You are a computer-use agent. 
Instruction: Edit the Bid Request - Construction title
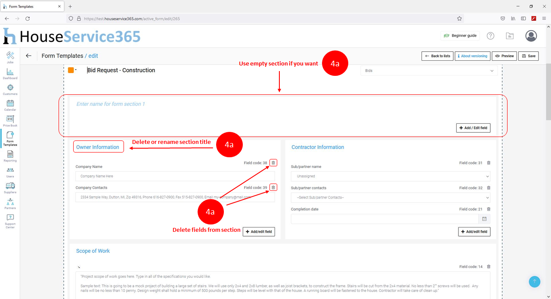[121, 70]
